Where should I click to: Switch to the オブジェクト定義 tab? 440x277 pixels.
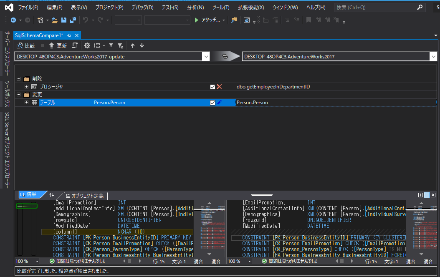click(x=85, y=196)
